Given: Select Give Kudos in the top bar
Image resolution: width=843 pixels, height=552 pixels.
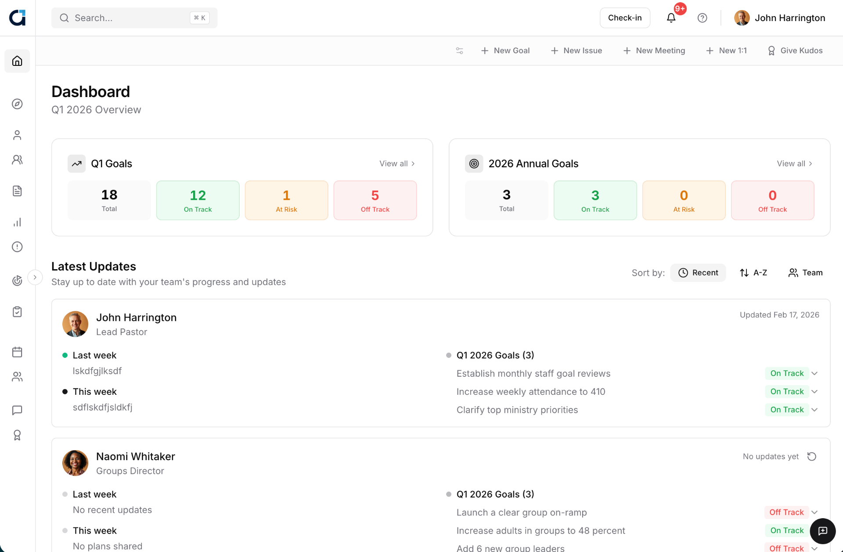Looking at the screenshot, I should 795,51.
